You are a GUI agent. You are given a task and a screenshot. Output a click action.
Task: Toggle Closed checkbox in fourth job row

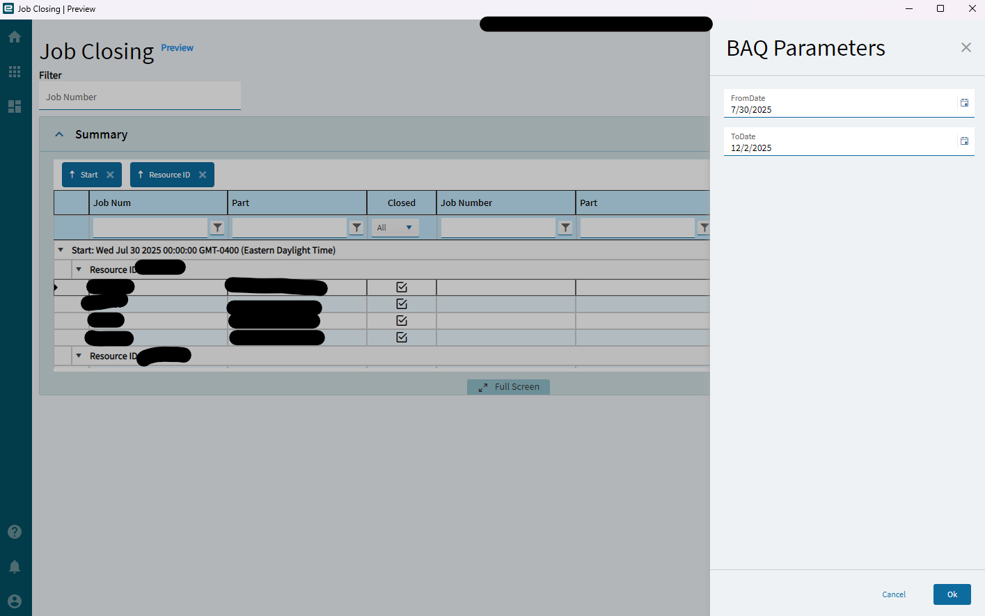402,338
